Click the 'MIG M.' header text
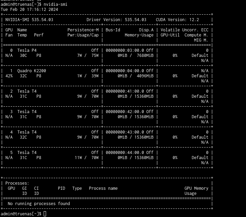Image resolution: width=246 pixels, height=217 pixels. 201,40
